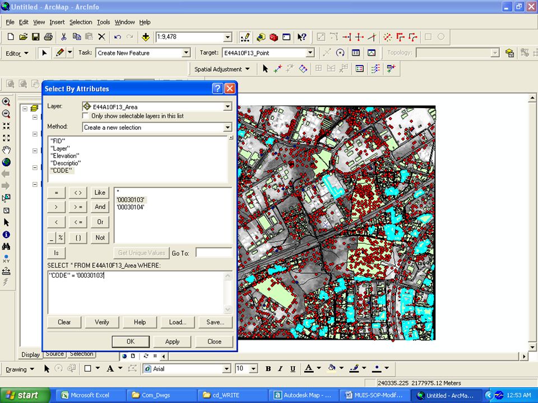Click the Save... button
The height and width of the screenshot is (403, 538).
215,322
